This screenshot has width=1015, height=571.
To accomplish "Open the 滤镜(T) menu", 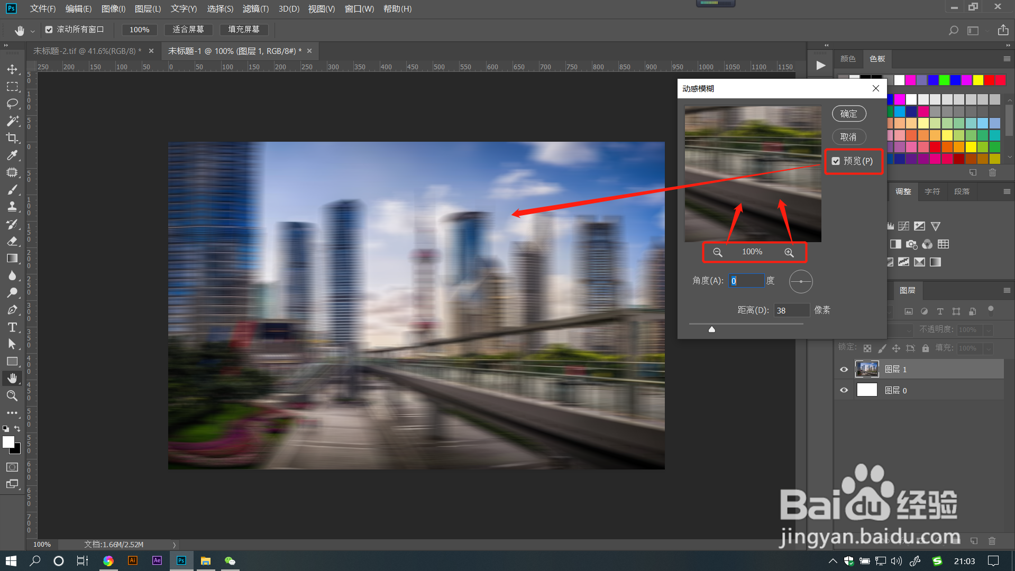I will coord(255,9).
